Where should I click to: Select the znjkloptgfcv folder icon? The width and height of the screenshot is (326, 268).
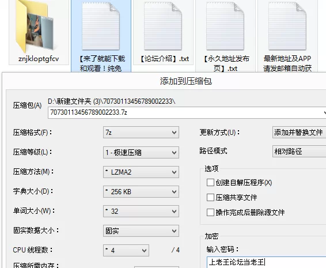point(35,26)
